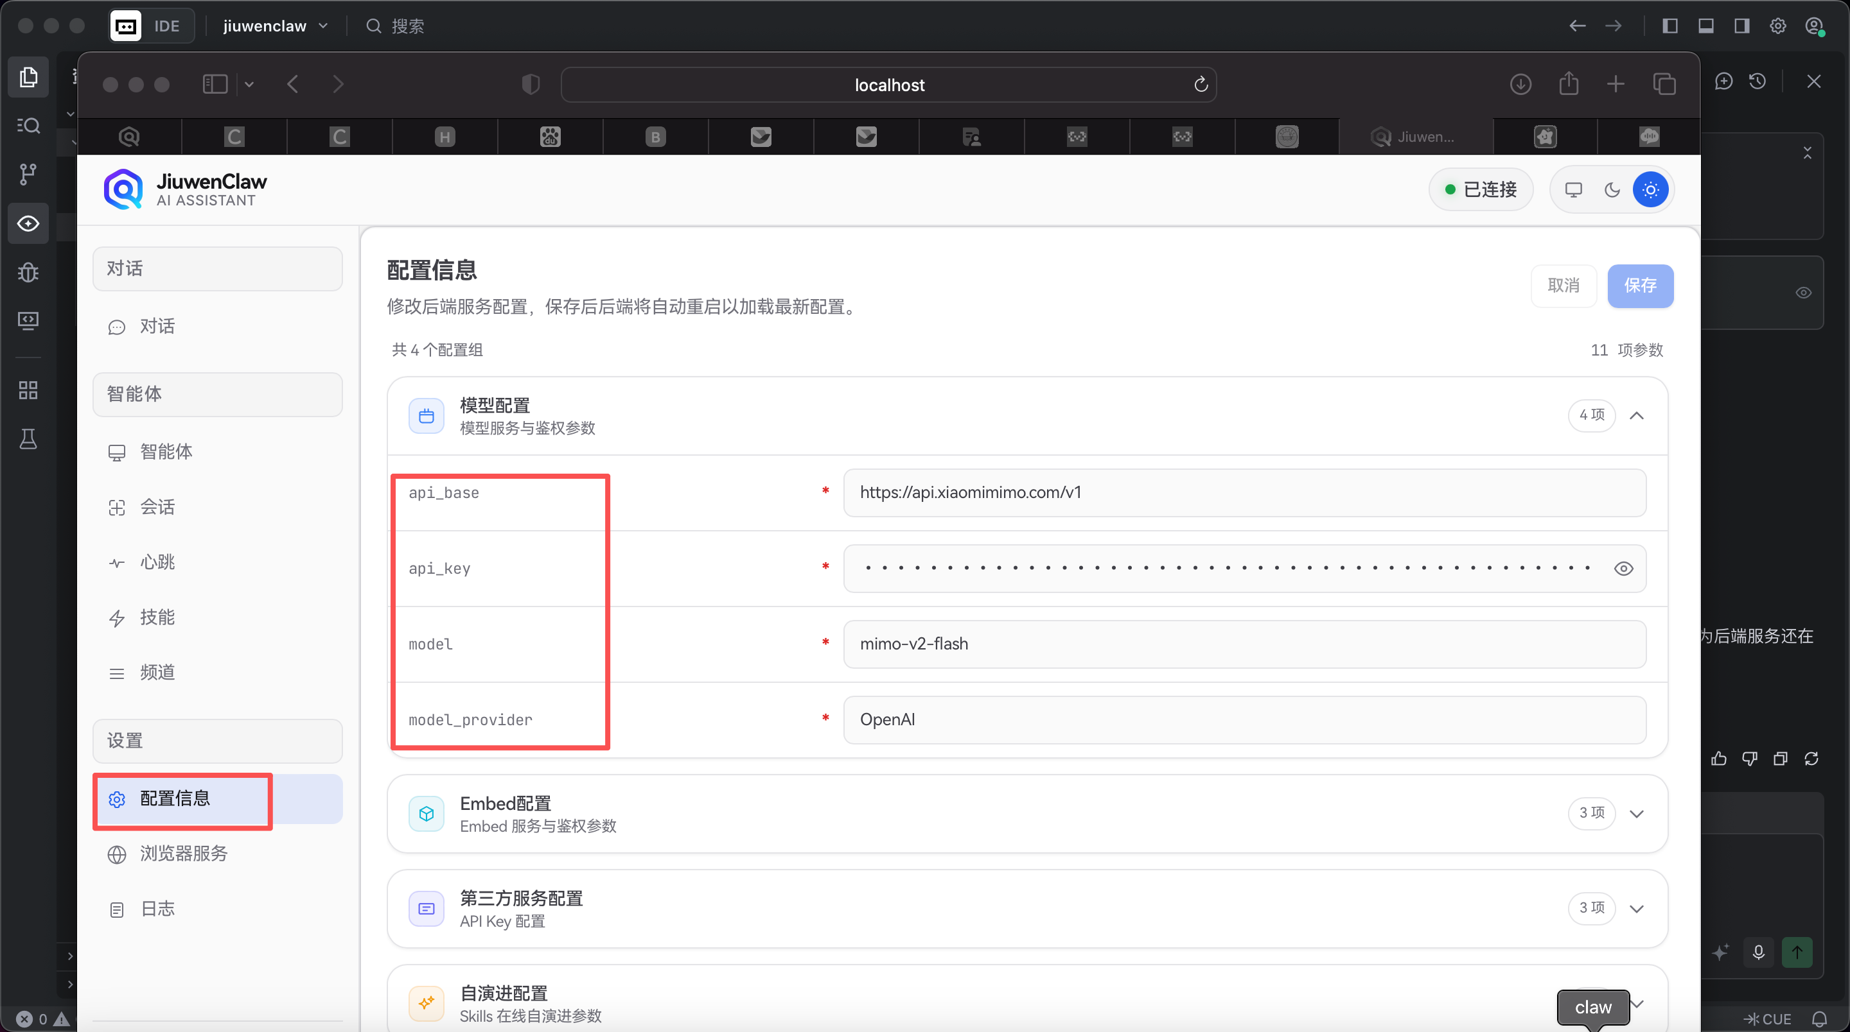The width and height of the screenshot is (1850, 1032).
Task: Reveal api_key with eye icon
Action: point(1623,569)
